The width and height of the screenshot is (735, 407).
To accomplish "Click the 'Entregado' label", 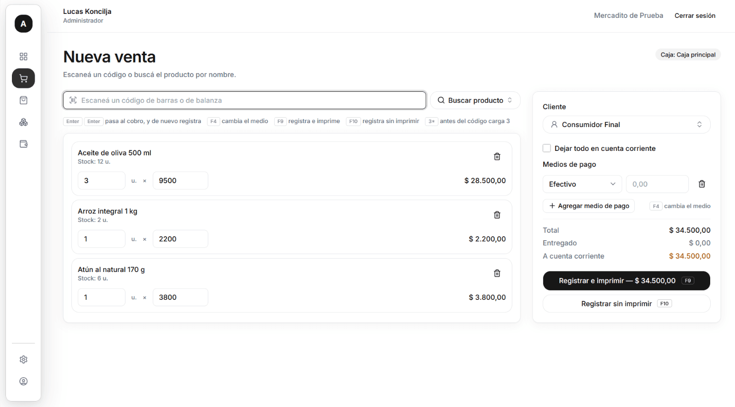I will [560, 243].
